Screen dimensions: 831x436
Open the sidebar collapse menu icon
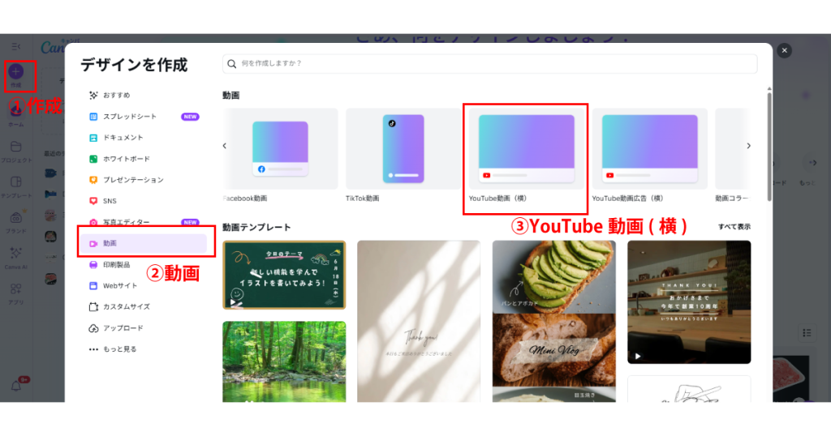point(16,46)
